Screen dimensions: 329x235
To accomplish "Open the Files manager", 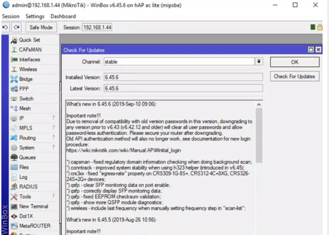I will (x=24, y=167).
